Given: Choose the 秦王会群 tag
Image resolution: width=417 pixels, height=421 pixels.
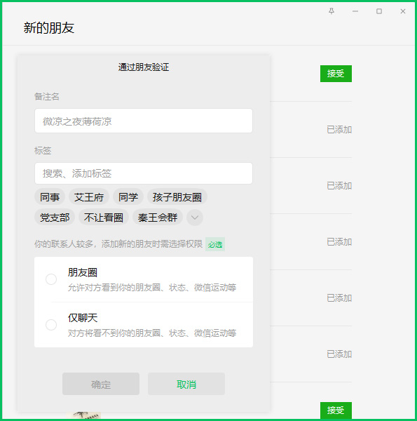Looking at the screenshot, I should tap(158, 218).
